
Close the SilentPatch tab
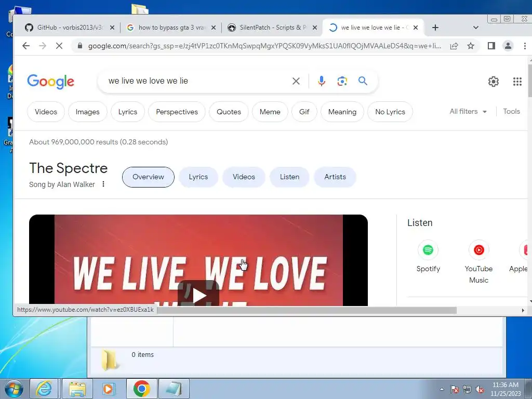(315, 28)
